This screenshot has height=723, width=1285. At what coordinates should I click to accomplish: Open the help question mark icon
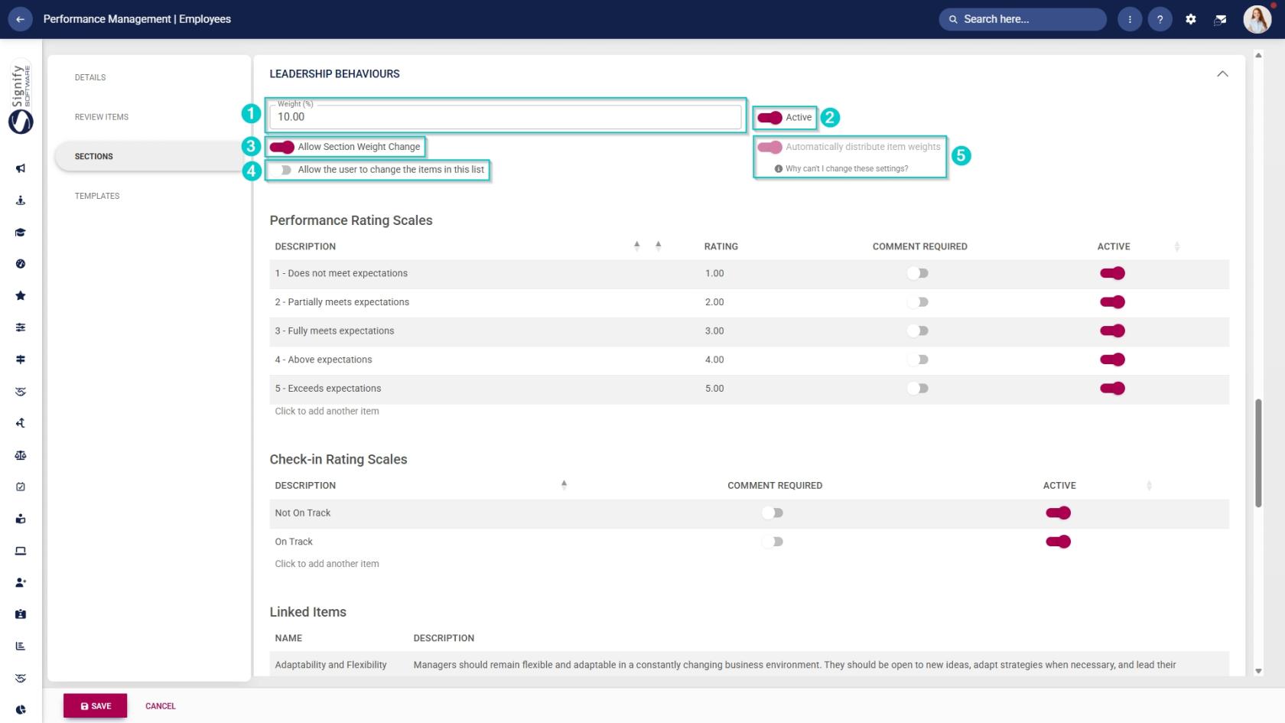pos(1160,19)
